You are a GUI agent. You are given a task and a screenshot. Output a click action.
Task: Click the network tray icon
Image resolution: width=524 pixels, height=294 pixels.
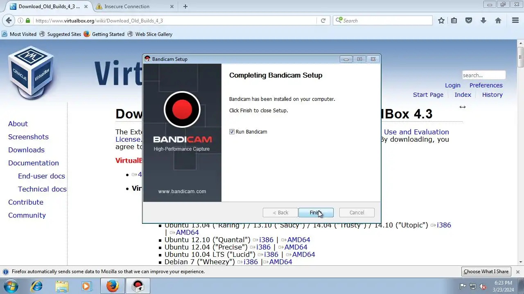473,286
